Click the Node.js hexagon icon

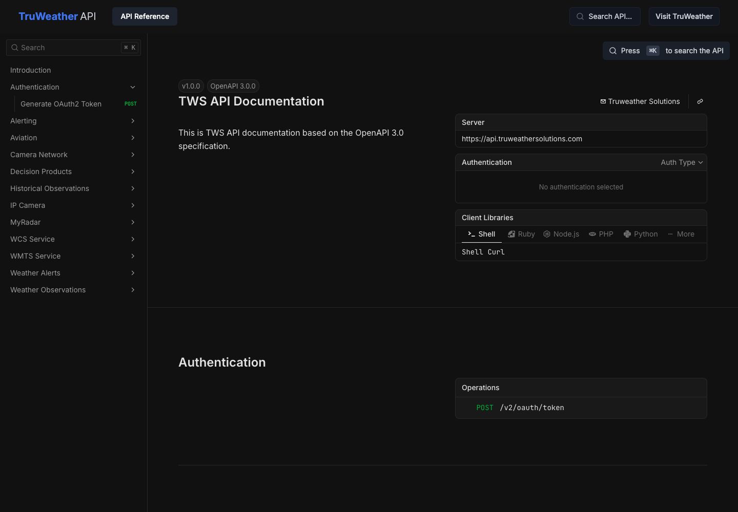547,234
